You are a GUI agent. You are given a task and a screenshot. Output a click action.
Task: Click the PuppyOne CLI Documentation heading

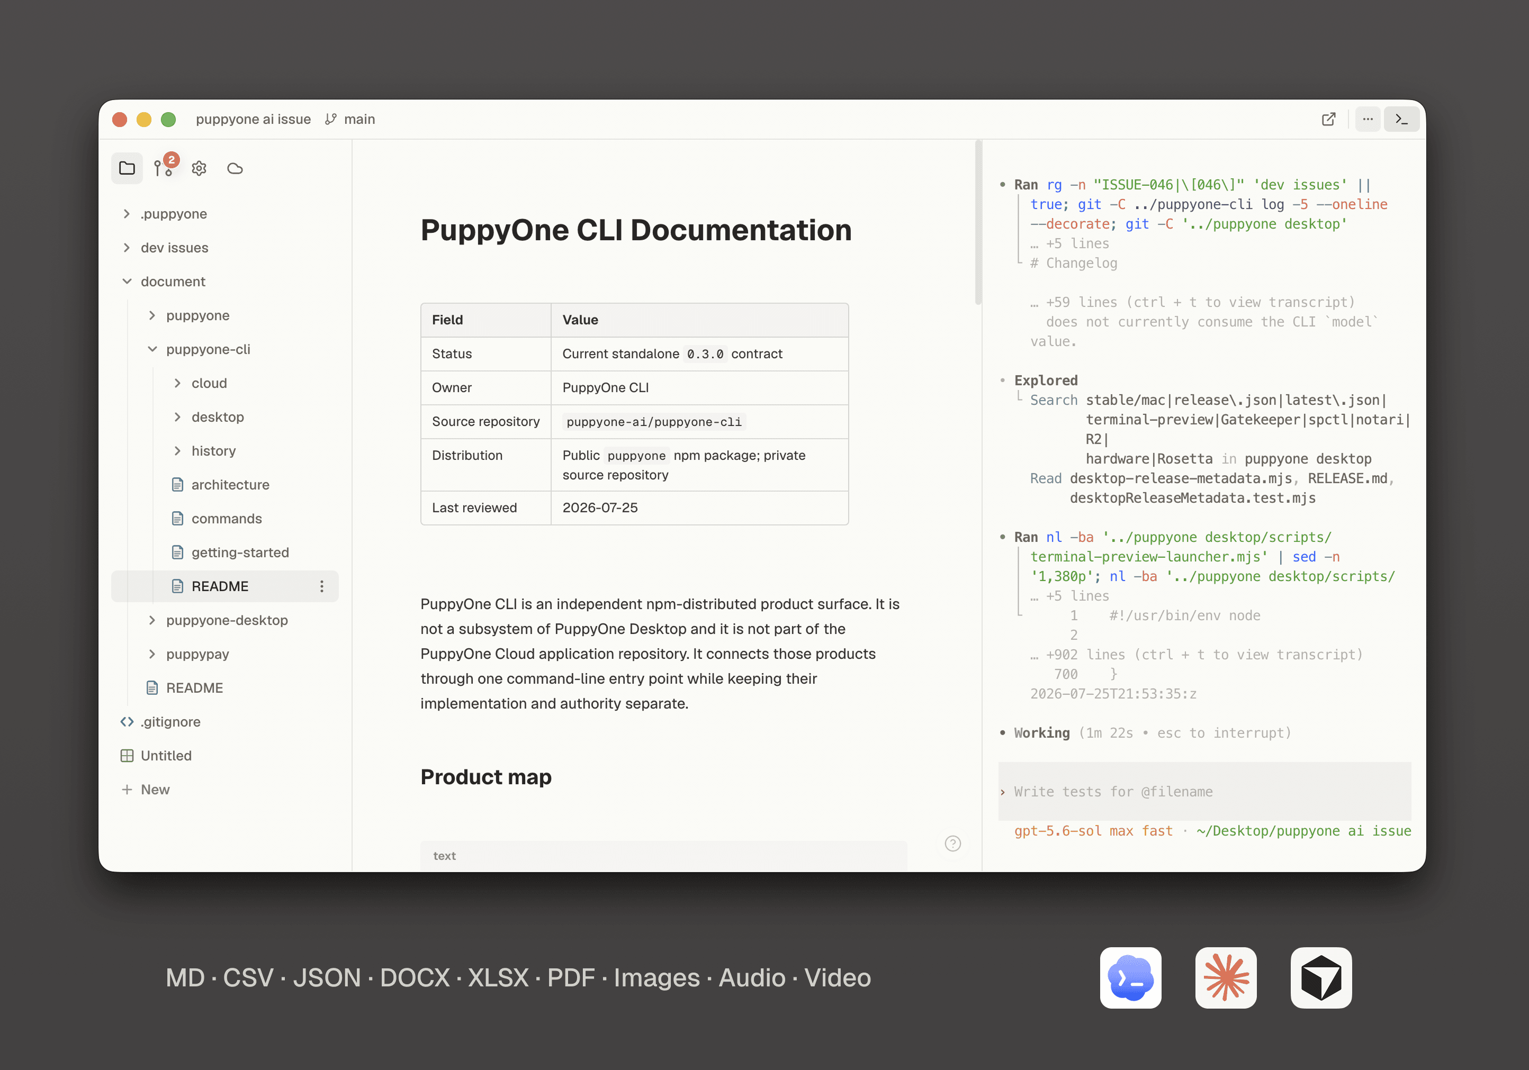click(x=636, y=230)
